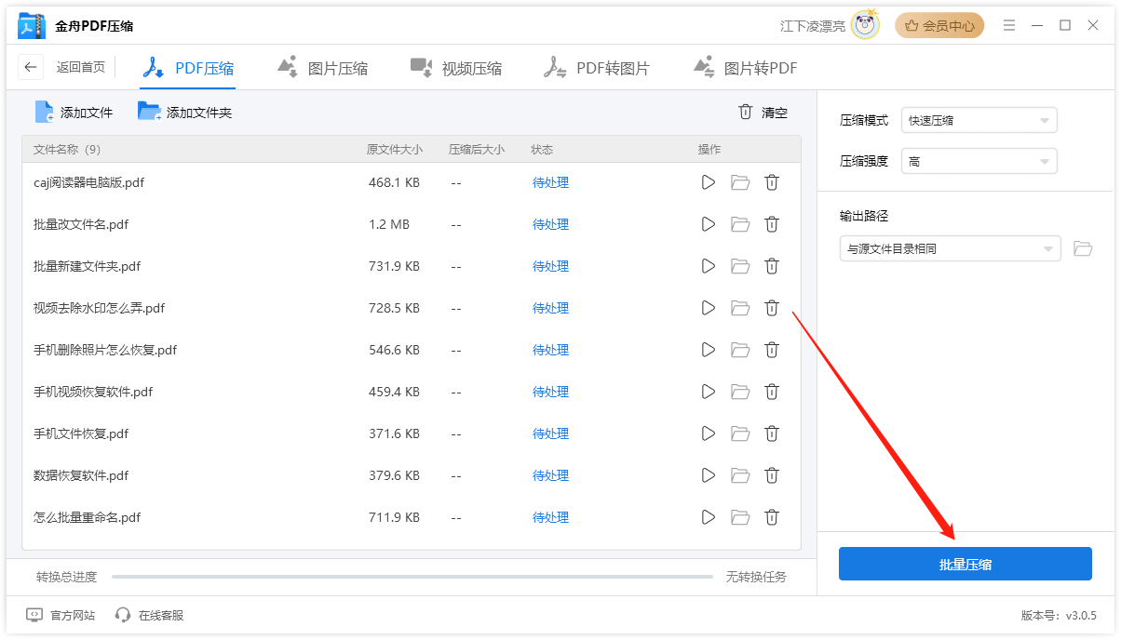
Task: Open the 压缩模式 compression mode dropdown
Action: click(x=979, y=120)
